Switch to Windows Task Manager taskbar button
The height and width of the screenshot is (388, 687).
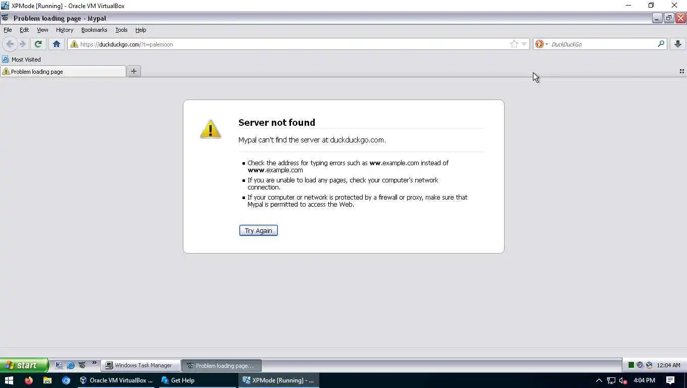140,365
